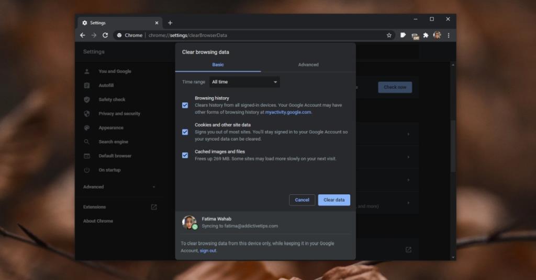Screen dimensions: 536x280
Task: Expand Advanced section in sidebar
Action: point(119,187)
